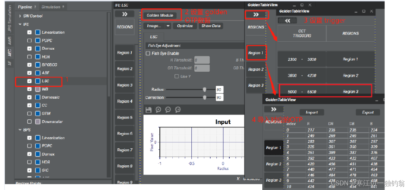Screen dimensions: 410x190
Task: Click the zoom-out magnifier icon above the graph
Action: (x=168, y=110)
